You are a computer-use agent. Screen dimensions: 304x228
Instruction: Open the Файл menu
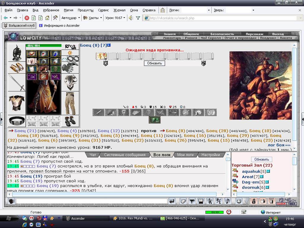click(8, 10)
